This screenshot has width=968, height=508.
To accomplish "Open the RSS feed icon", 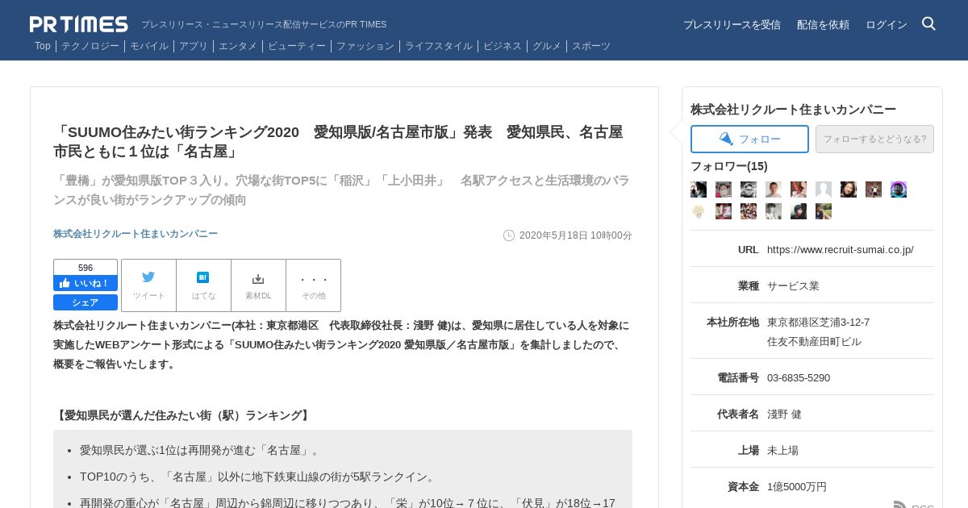I will click(901, 506).
